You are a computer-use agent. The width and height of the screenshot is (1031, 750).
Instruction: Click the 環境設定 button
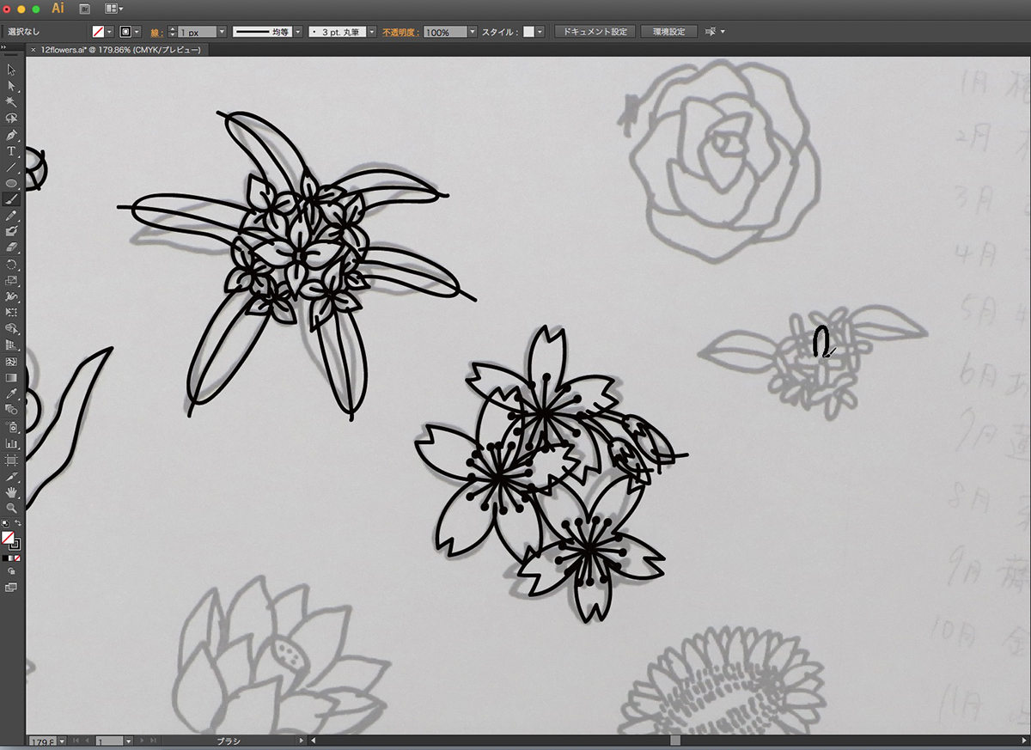point(668,32)
